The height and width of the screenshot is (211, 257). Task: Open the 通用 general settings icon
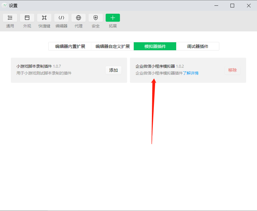pos(10,18)
